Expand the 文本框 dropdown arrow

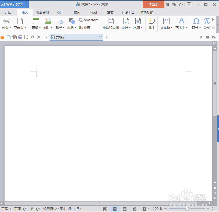[x=172, y=28]
